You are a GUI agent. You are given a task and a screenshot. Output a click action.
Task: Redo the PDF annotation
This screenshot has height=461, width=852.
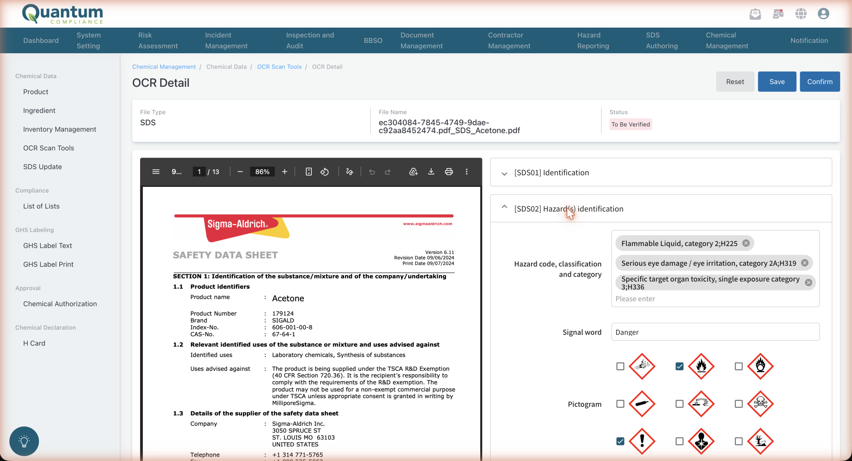(x=388, y=172)
